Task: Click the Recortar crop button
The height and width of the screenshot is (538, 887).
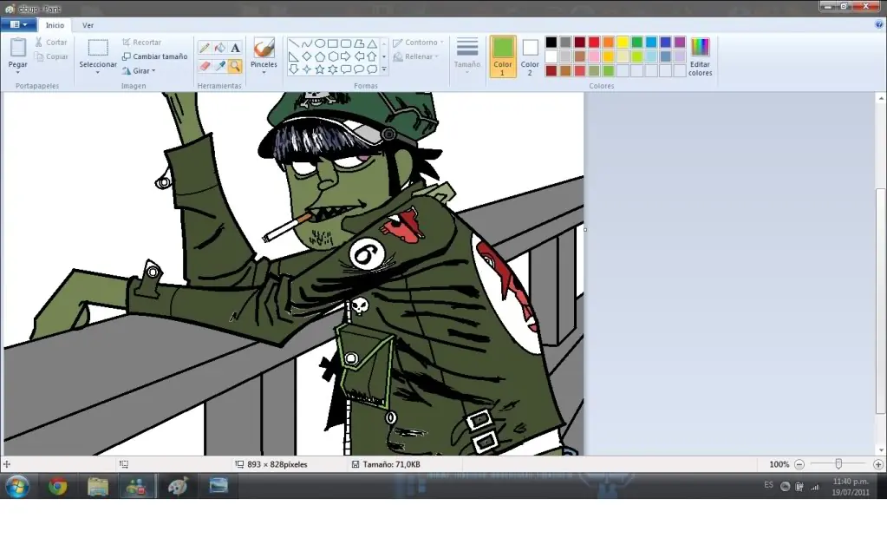Action: pos(141,43)
